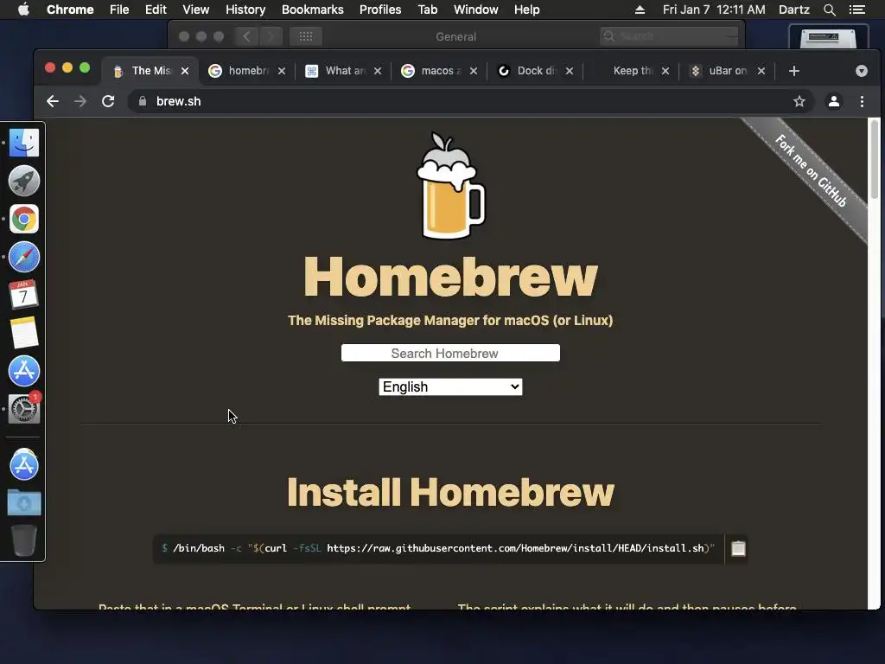Open the Window menu
Image resolution: width=885 pixels, height=664 pixels.
(x=476, y=10)
